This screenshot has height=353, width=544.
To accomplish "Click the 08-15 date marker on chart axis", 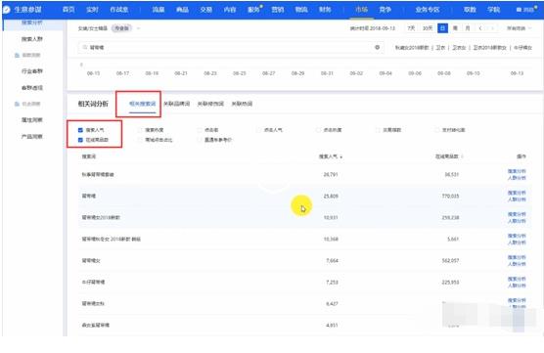I will [x=93, y=73].
